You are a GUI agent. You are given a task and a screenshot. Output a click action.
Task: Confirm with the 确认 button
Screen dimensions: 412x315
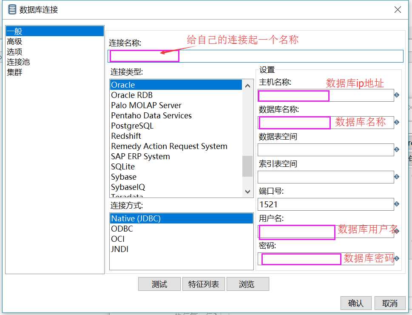356,303
